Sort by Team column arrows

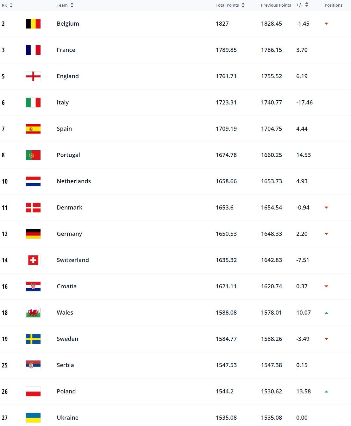72,5
